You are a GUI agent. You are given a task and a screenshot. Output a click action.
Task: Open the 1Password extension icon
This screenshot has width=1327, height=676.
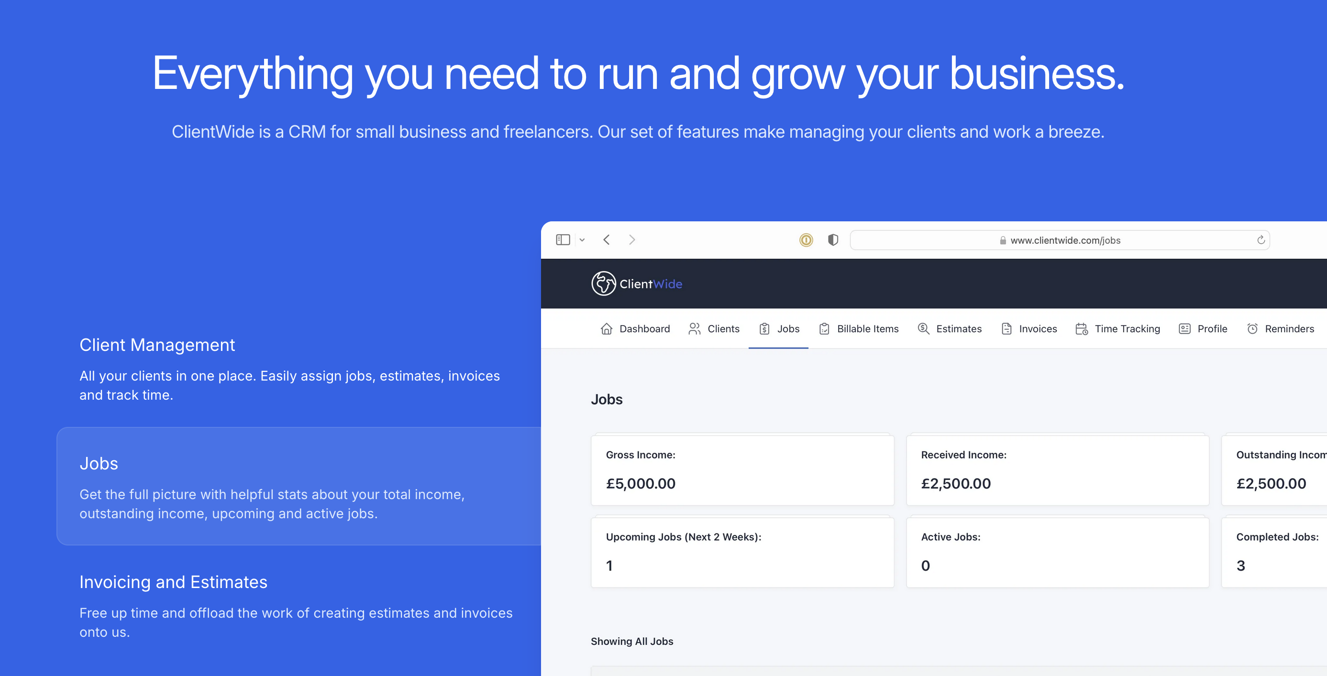pyautogui.click(x=806, y=240)
